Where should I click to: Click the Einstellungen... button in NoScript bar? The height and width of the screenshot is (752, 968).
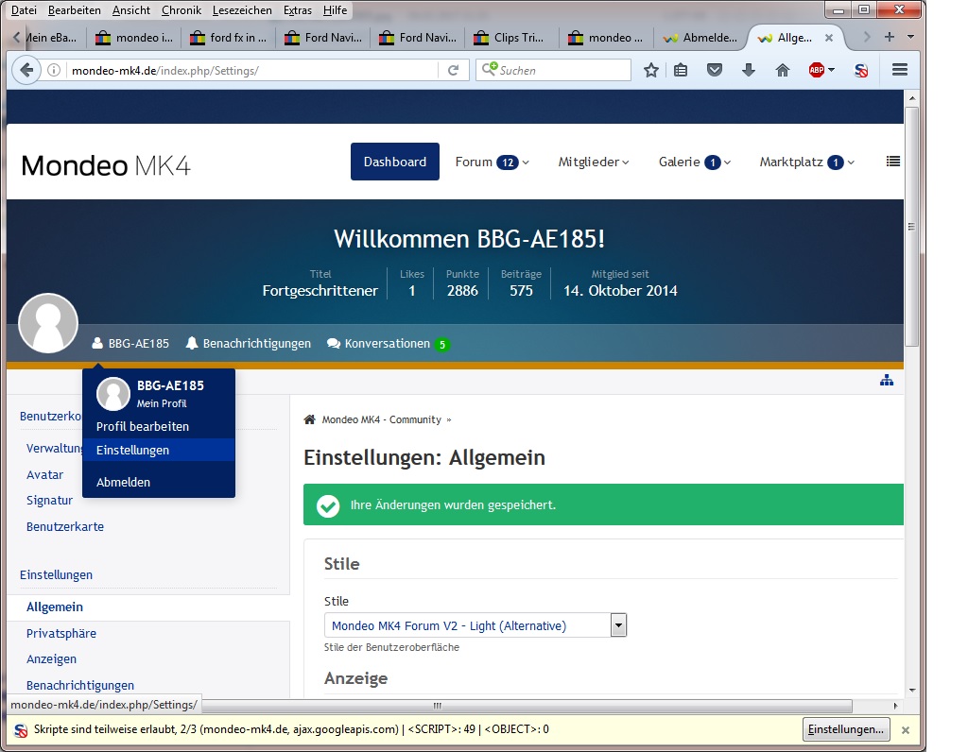[x=845, y=729]
